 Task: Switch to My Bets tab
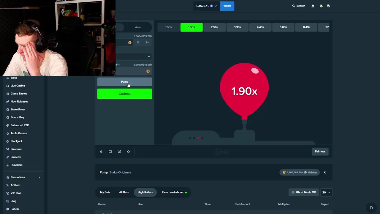[x=105, y=192]
